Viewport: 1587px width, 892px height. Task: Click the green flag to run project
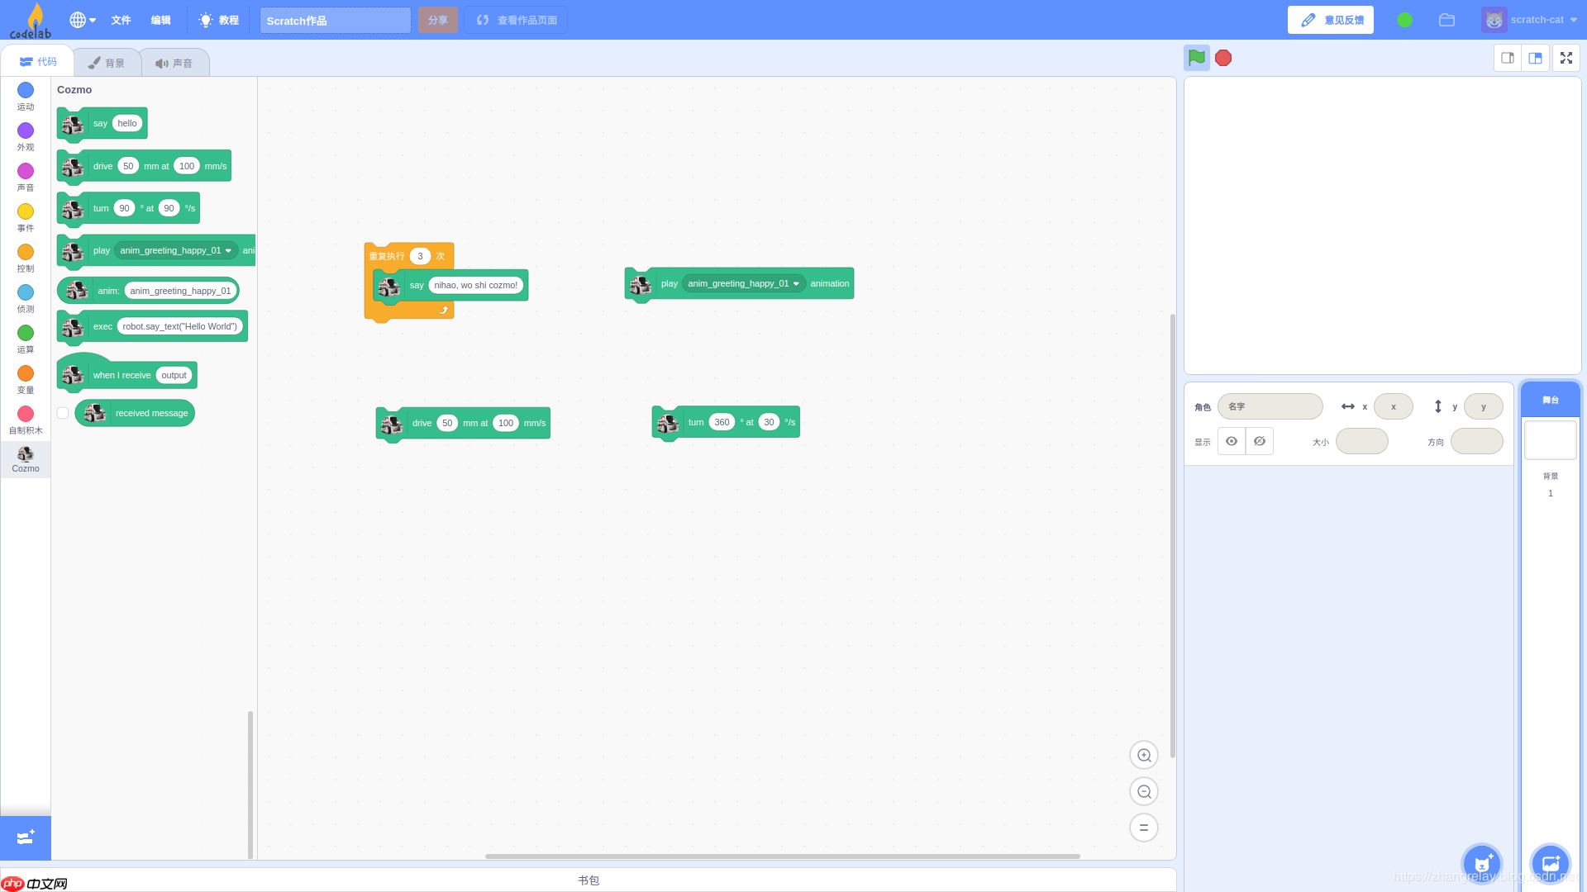1197,58
